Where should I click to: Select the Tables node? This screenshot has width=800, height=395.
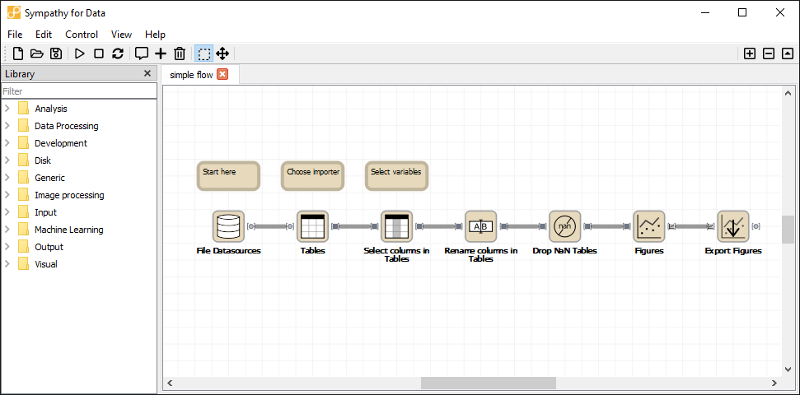coord(313,226)
